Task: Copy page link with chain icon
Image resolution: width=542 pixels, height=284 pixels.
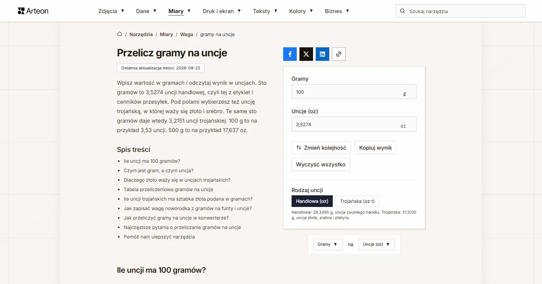Action: [339, 54]
